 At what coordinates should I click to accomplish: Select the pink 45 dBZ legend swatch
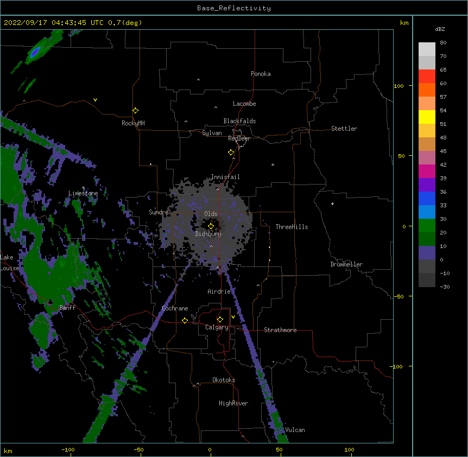[427, 158]
